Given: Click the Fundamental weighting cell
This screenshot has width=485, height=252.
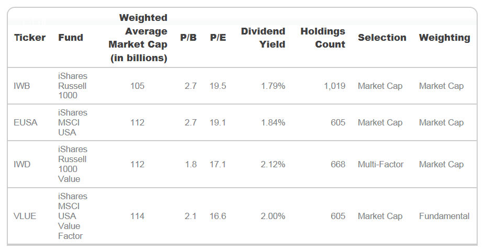Looking at the screenshot, I should (444, 216).
